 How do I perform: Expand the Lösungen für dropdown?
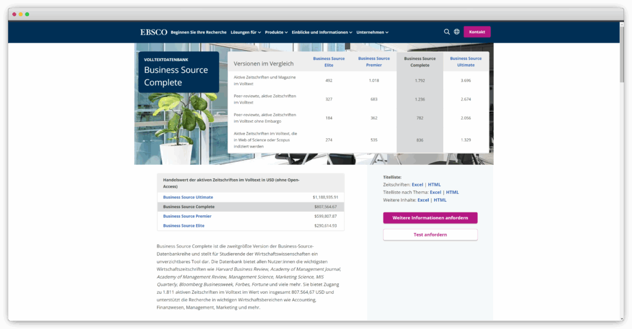point(246,32)
